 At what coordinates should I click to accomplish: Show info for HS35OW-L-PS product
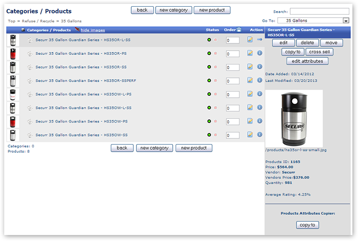(260, 94)
